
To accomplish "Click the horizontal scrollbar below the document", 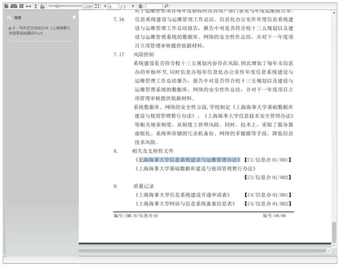I will coord(205,251).
